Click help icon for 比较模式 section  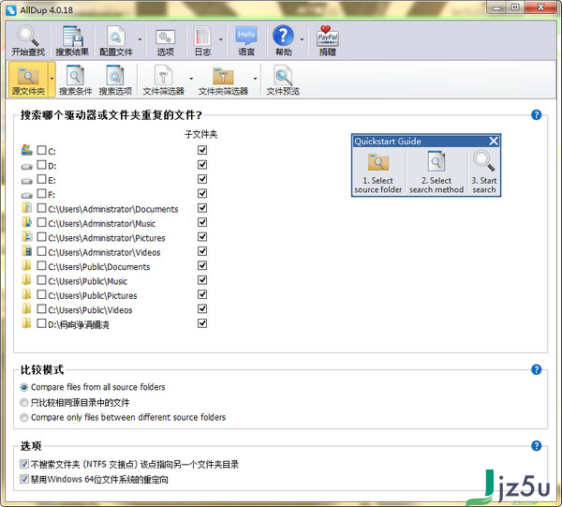click(x=536, y=369)
